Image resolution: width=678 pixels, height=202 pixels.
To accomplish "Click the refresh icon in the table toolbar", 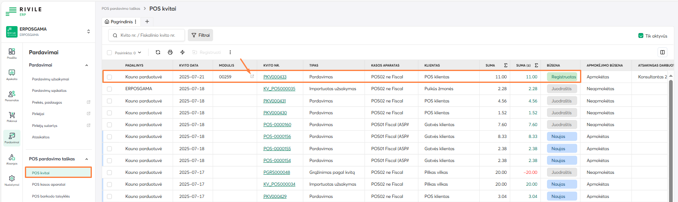I will [158, 52].
